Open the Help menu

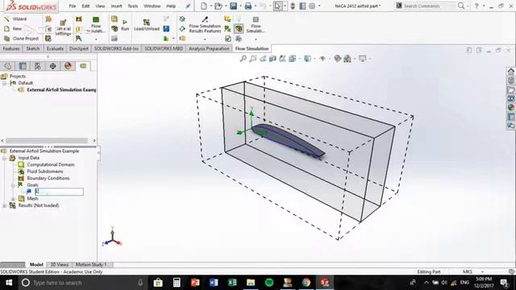point(171,6)
